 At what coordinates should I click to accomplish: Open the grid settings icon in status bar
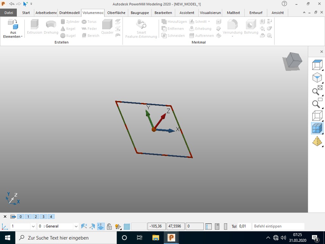126,226
